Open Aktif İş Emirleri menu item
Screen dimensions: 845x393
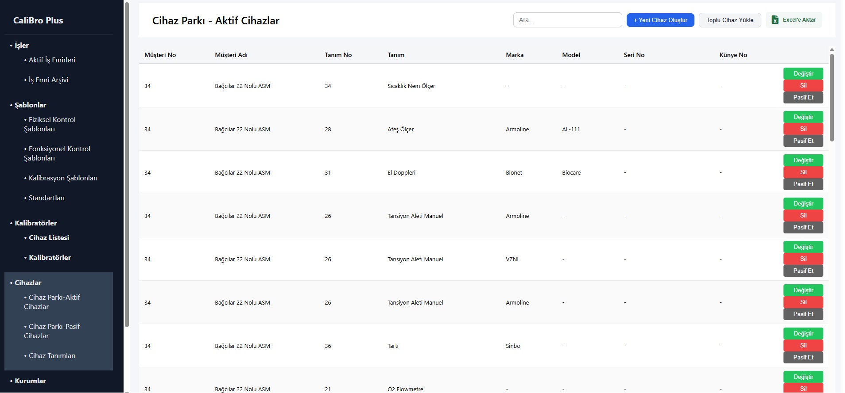pyautogui.click(x=52, y=60)
